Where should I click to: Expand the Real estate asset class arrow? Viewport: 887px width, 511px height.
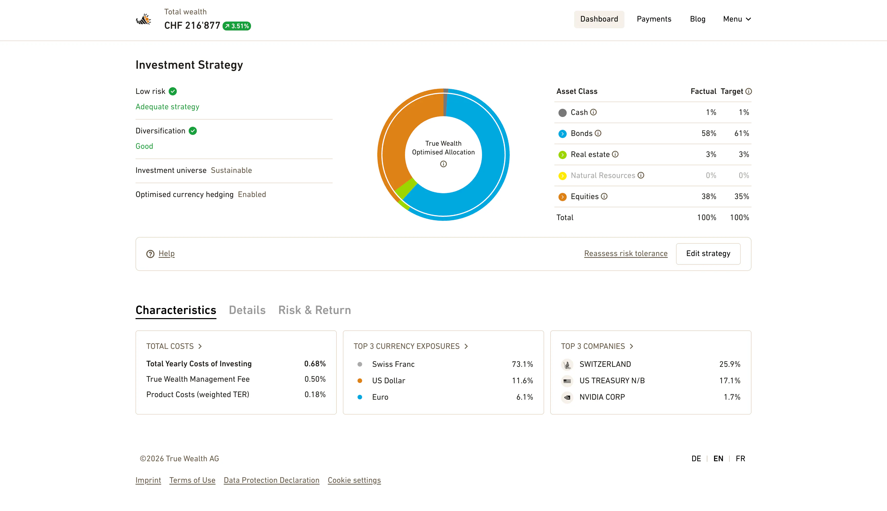[x=563, y=155]
